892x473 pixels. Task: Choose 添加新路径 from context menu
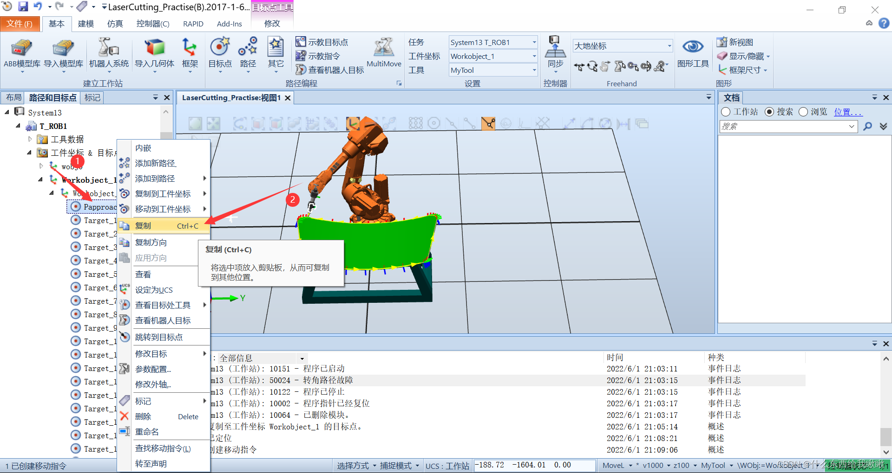coord(164,163)
